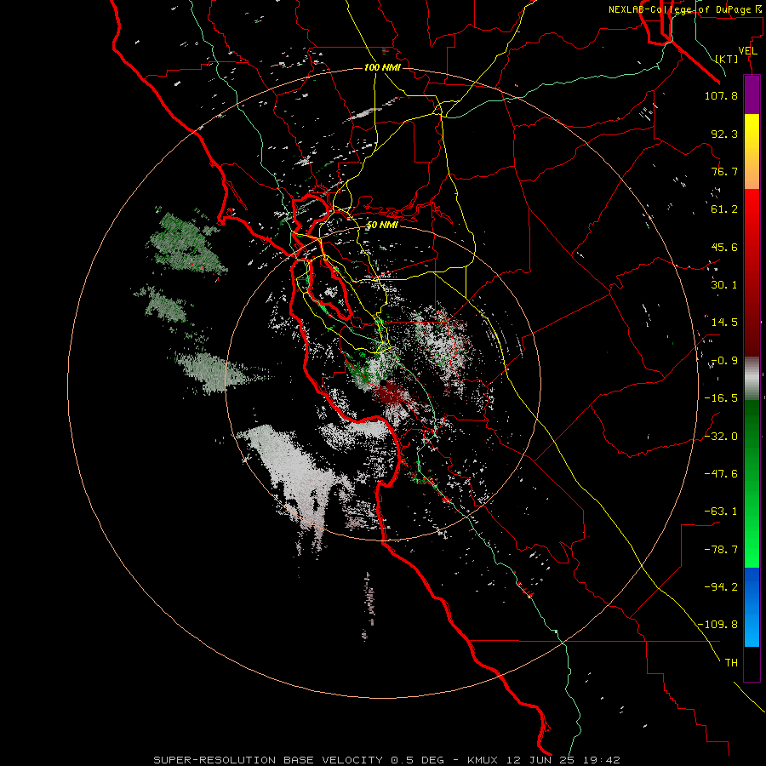Click the dark red outbound velocity patch near radar center
Image resolution: width=766 pixels, height=766 pixels.
(x=391, y=394)
